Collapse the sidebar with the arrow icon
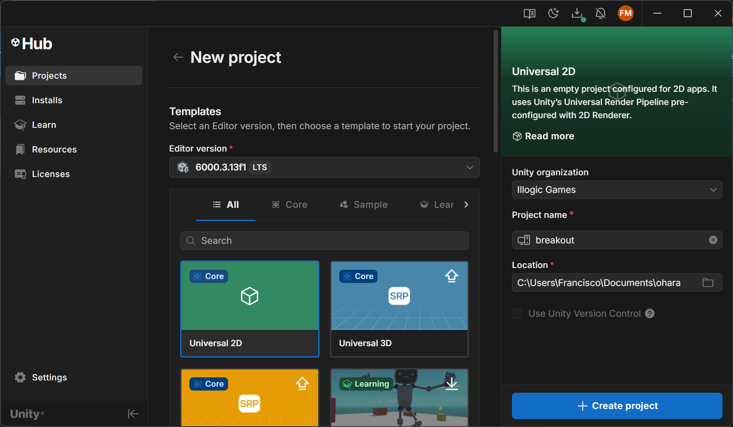 [x=133, y=414]
